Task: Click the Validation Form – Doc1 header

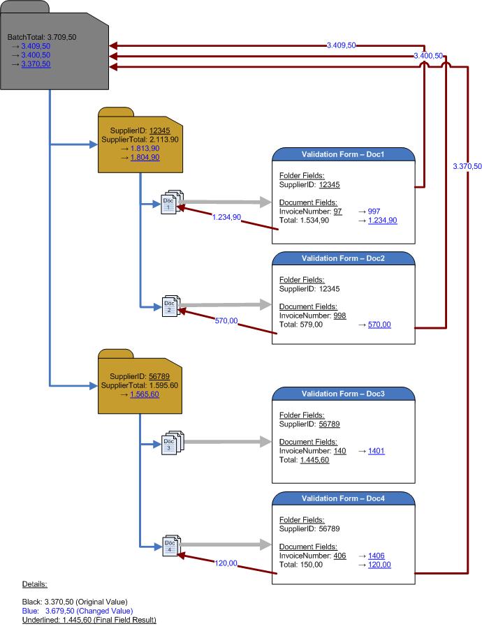Action: (342, 154)
